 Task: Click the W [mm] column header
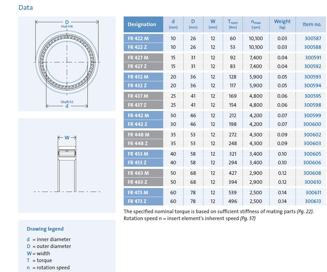click(213, 25)
